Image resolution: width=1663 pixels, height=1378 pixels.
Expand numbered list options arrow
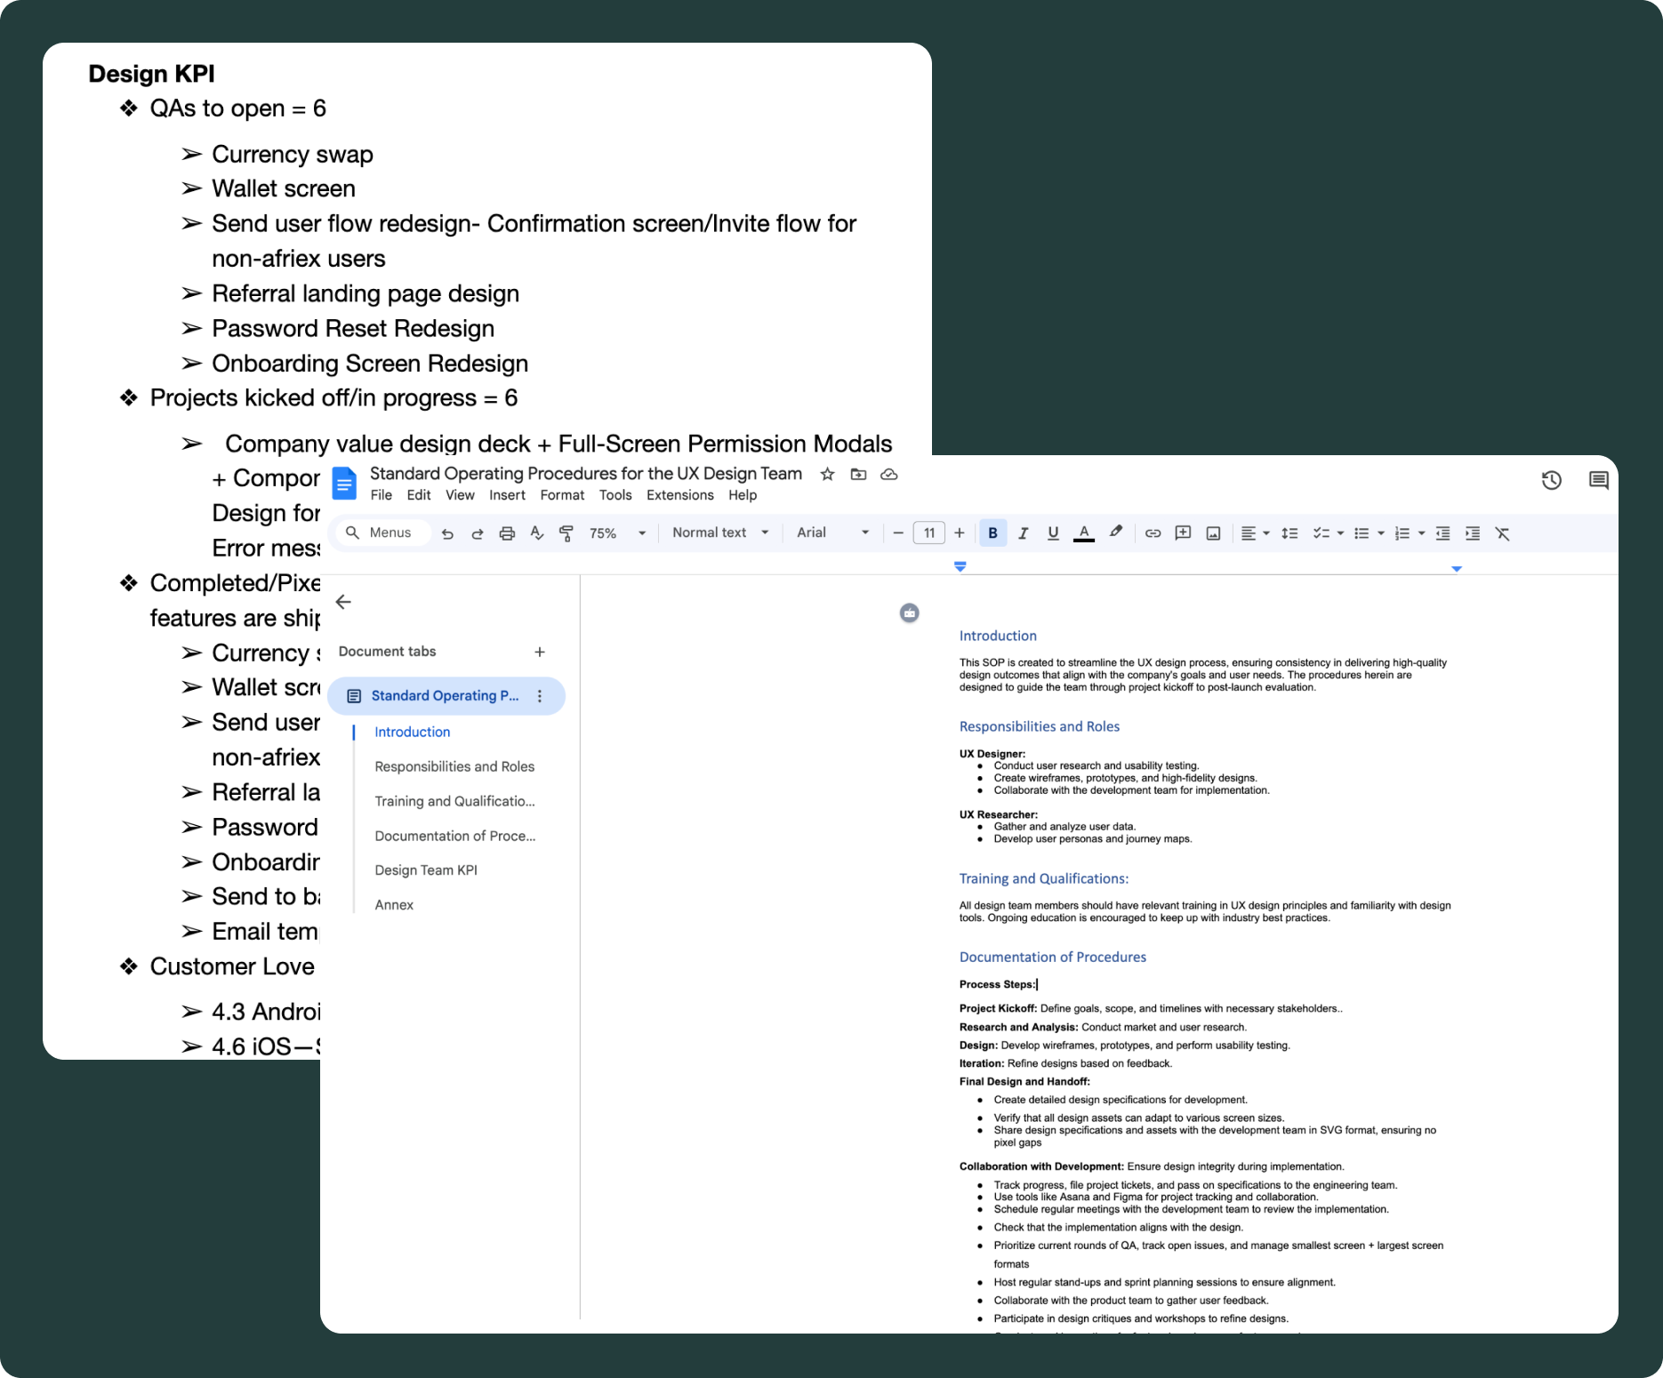coord(1421,533)
